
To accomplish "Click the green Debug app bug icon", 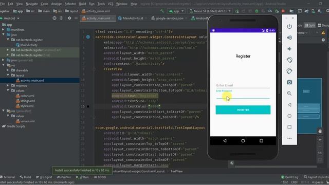I will click(x=257, y=11).
